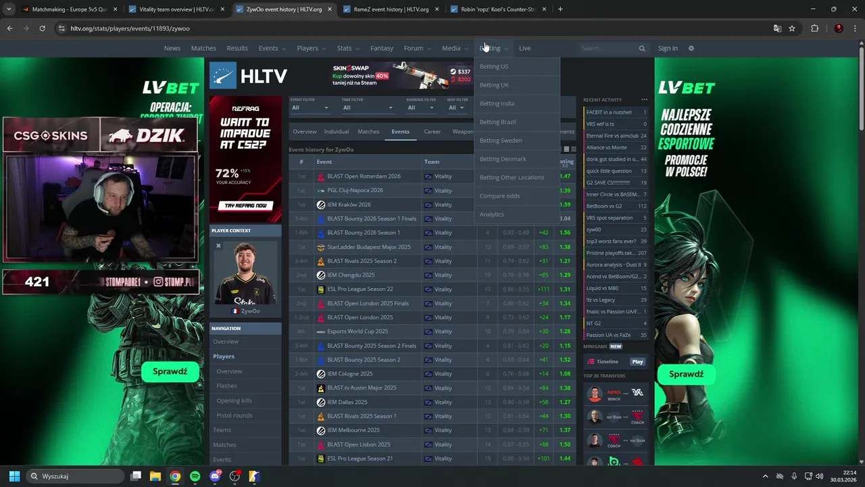Expand the Media menu in the top navbar
Image resolution: width=865 pixels, height=487 pixels.
tap(455, 48)
